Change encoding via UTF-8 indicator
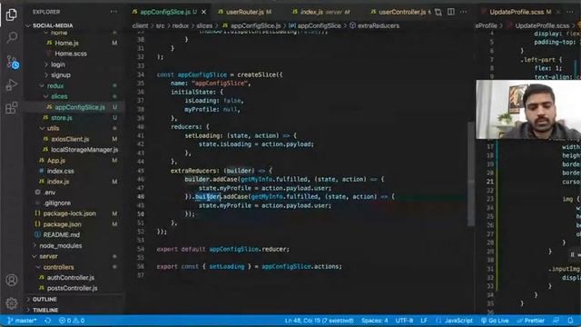 [x=404, y=321]
